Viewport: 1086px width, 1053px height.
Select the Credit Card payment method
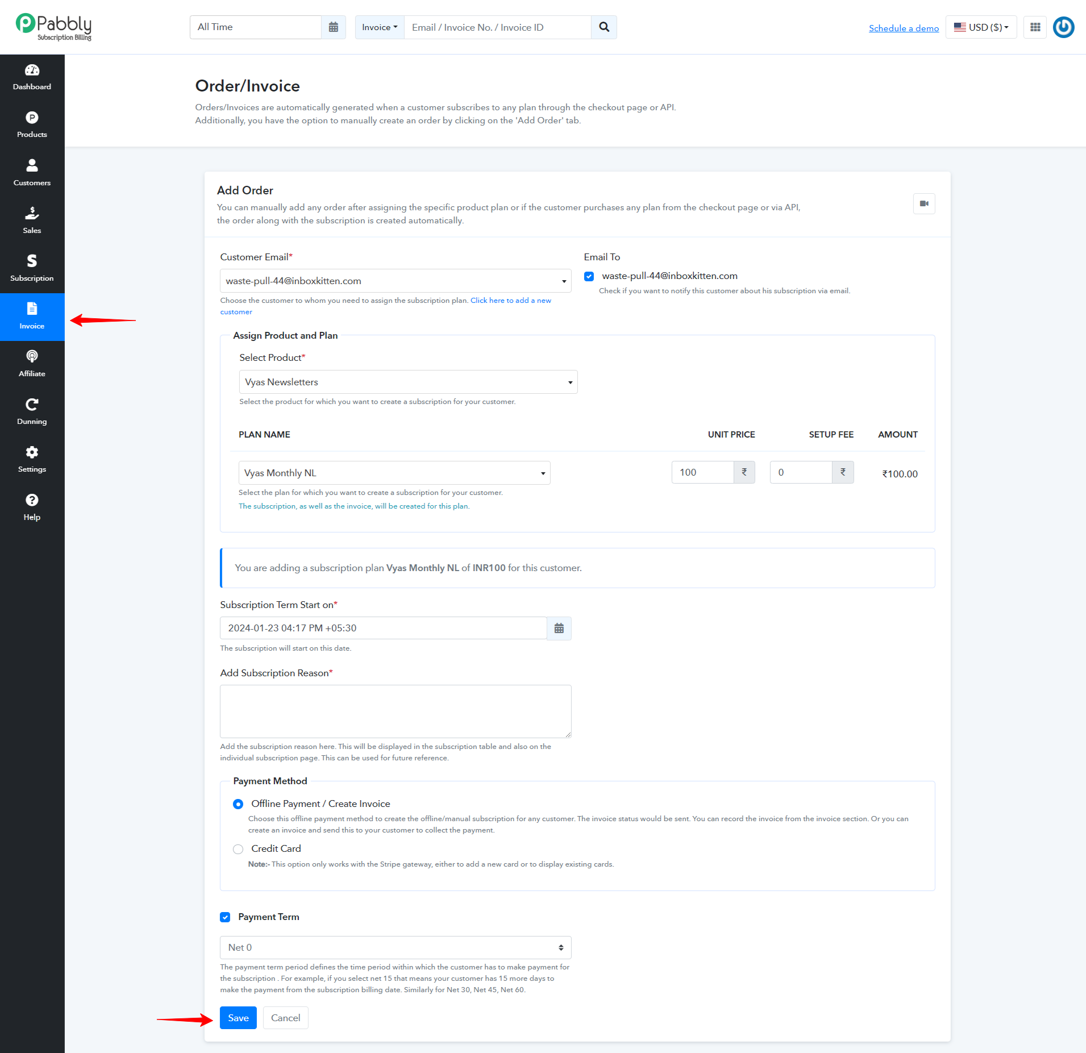pyautogui.click(x=238, y=849)
